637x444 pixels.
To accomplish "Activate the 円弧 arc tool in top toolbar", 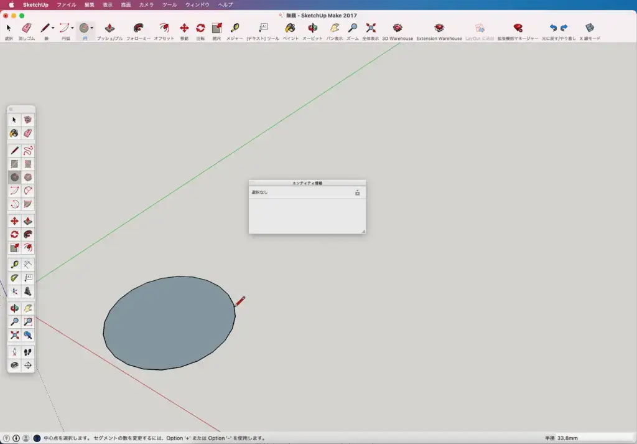I will (x=64, y=28).
